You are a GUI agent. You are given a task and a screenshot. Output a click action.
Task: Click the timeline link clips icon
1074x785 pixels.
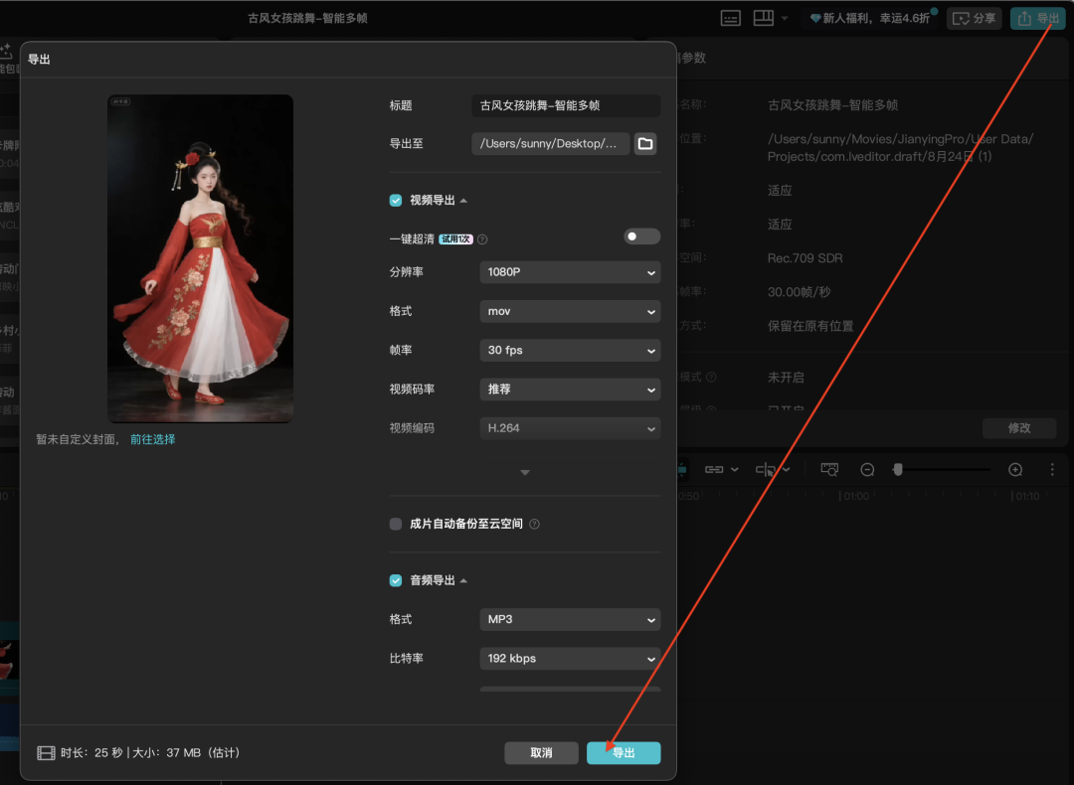click(714, 469)
